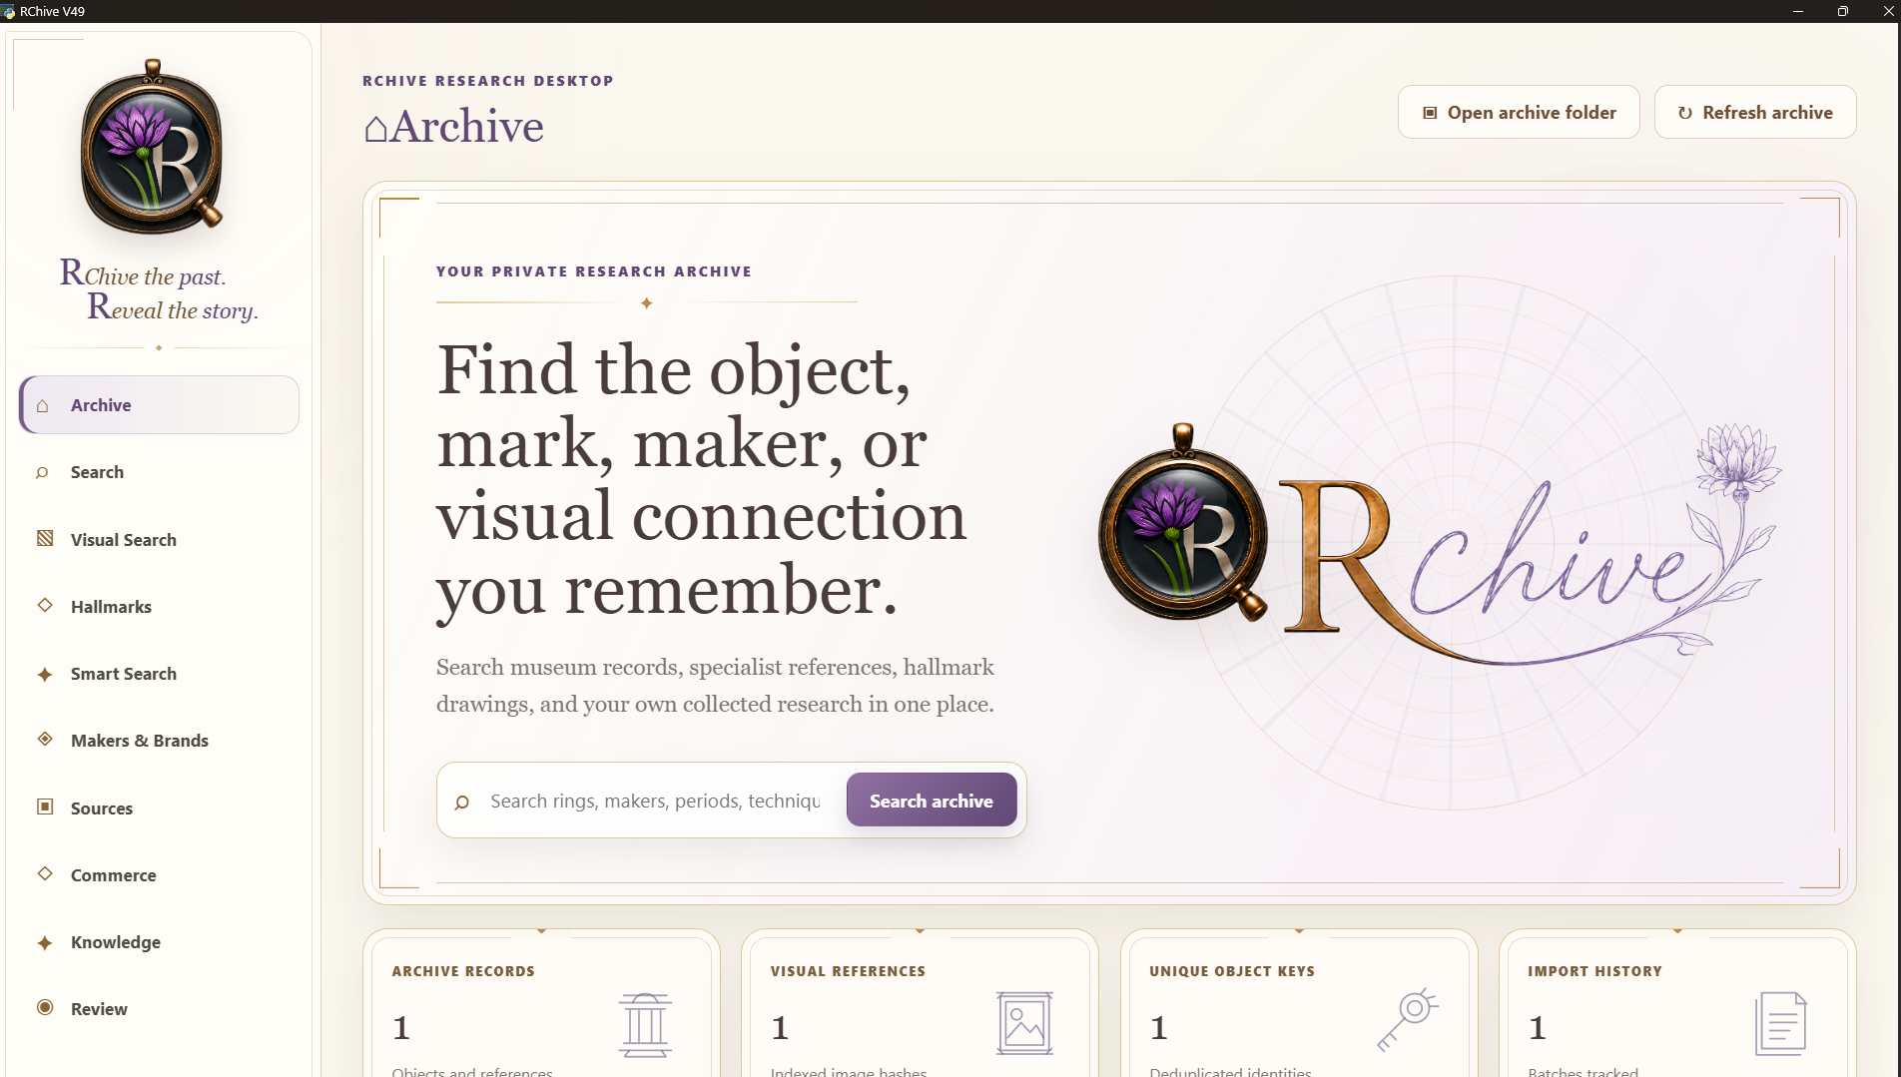Restore down the RChive V49 window
1901x1077 pixels.
click(1843, 11)
